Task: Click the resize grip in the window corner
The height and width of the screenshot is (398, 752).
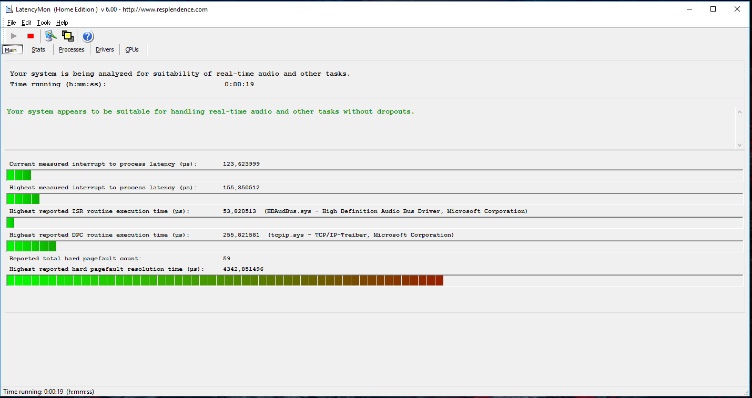Action: click(745, 392)
